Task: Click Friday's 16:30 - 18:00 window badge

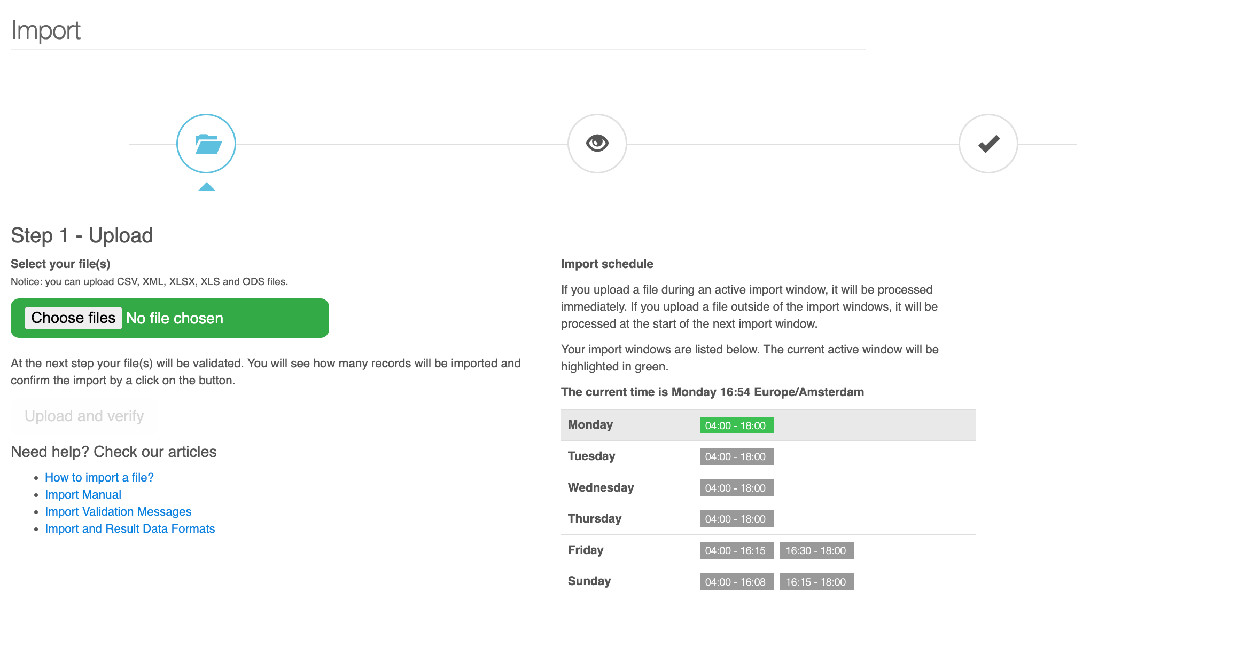Action: tap(816, 550)
